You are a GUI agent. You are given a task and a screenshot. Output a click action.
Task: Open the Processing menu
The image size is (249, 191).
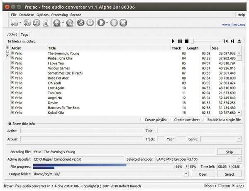[59, 15]
